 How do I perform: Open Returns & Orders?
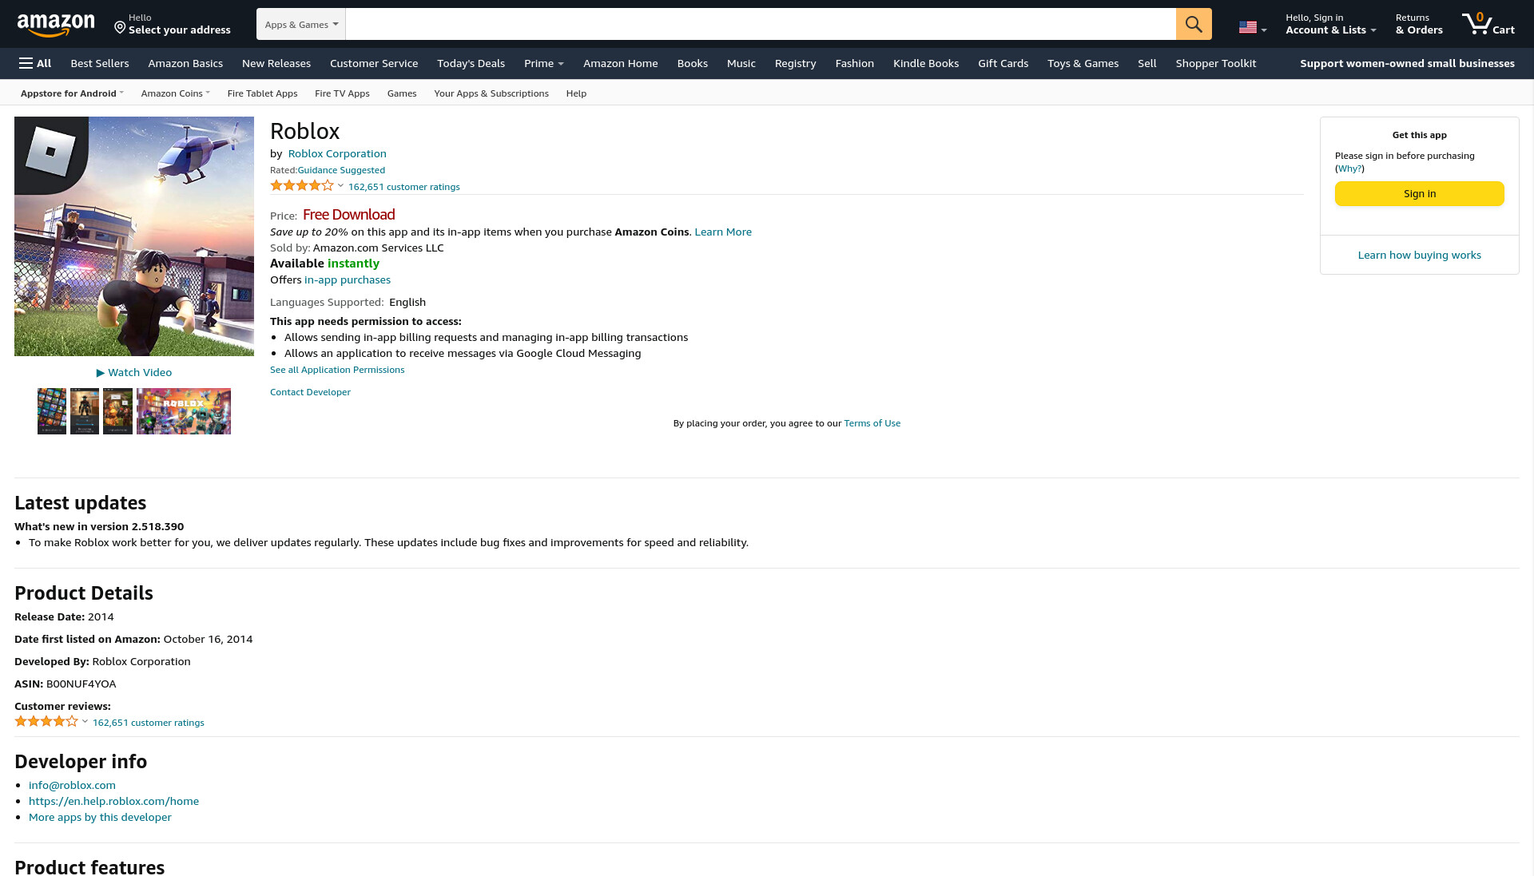click(1419, 24)
